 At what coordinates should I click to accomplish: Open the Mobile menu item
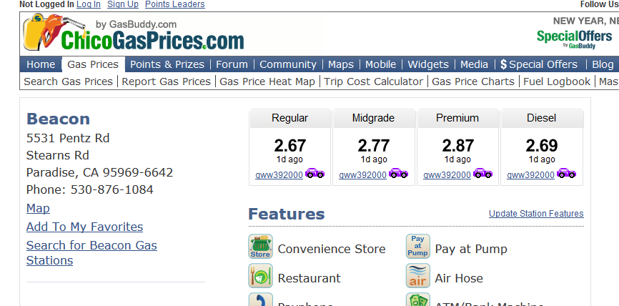coord(380,64)
